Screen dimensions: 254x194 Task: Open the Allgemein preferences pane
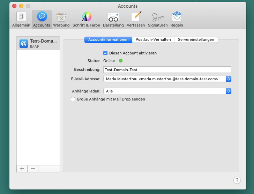coord(21,19)
